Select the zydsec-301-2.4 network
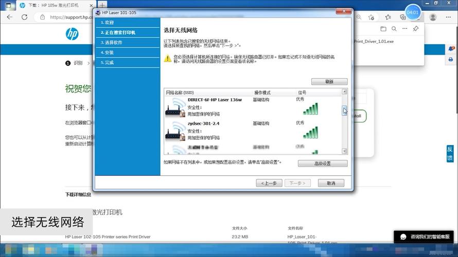This screenshot has width=458, height=257. pos(203,123)
